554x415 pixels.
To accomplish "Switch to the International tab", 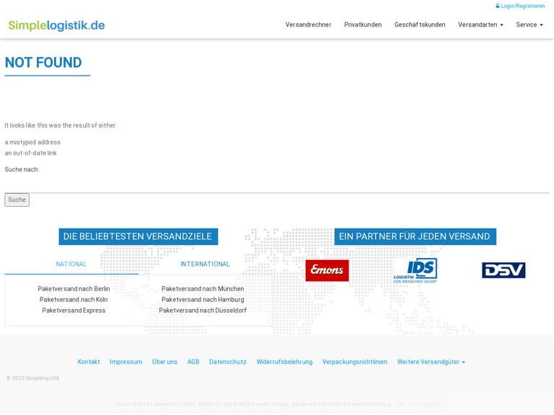I will pos(205,264).
